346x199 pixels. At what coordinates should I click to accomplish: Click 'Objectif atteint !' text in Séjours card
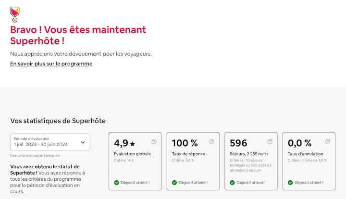(251, 183)
